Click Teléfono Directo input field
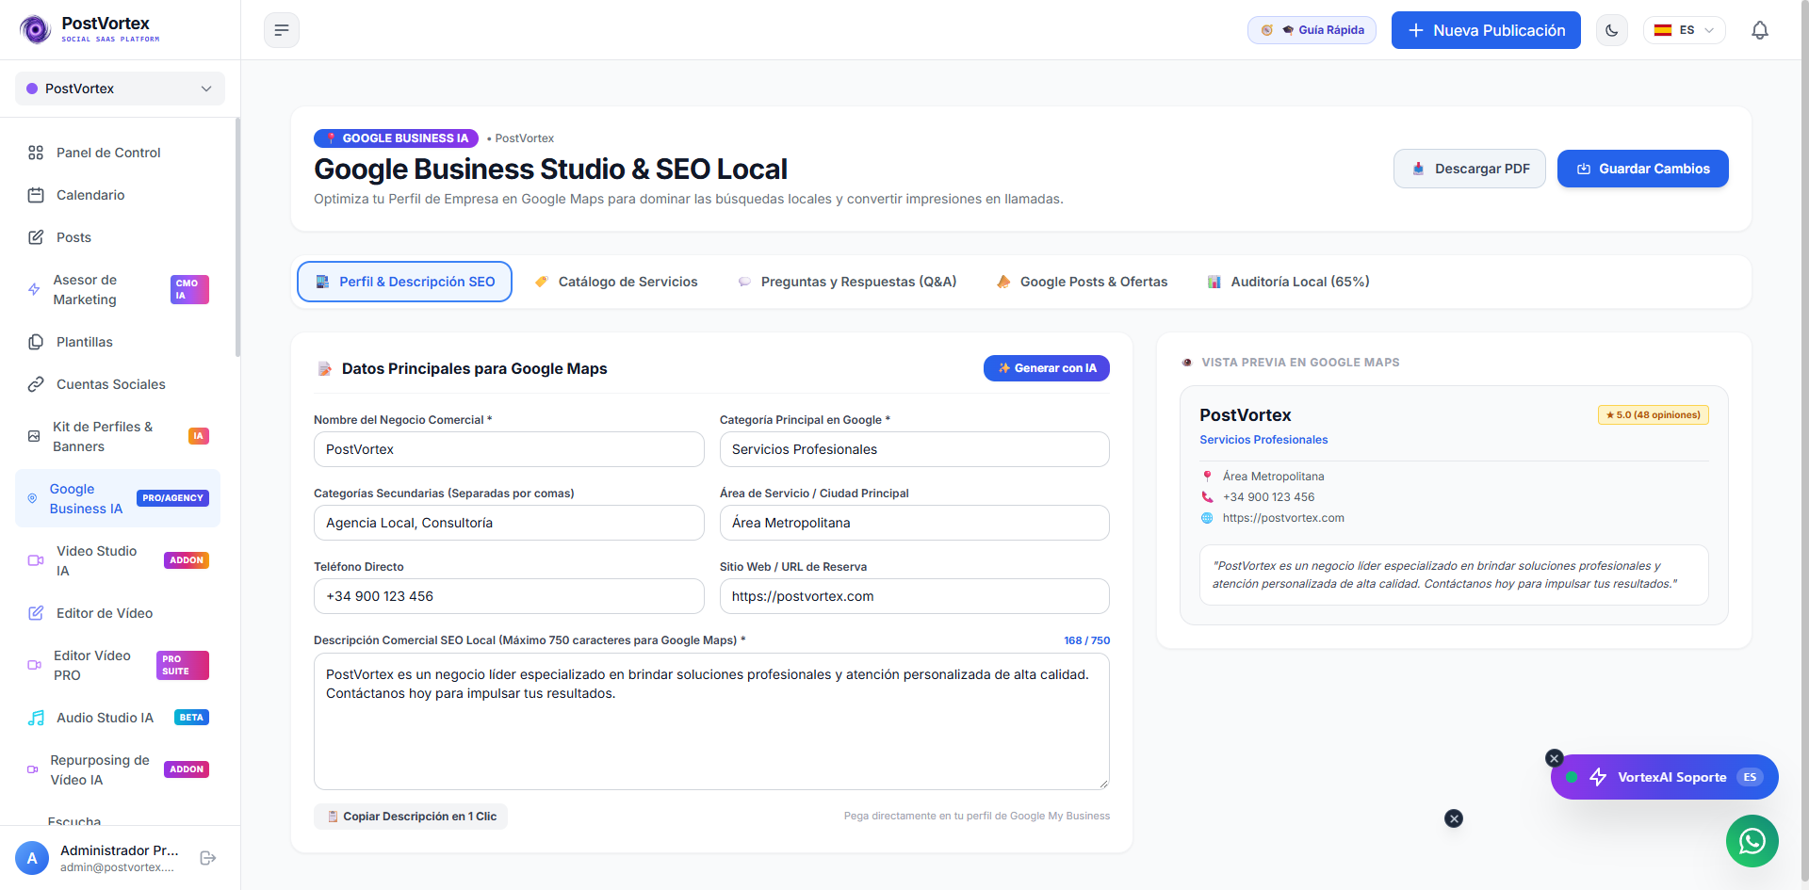 coord(509,596)
